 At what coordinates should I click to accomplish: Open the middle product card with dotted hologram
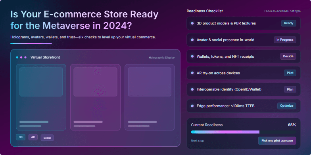coord(95,97)
